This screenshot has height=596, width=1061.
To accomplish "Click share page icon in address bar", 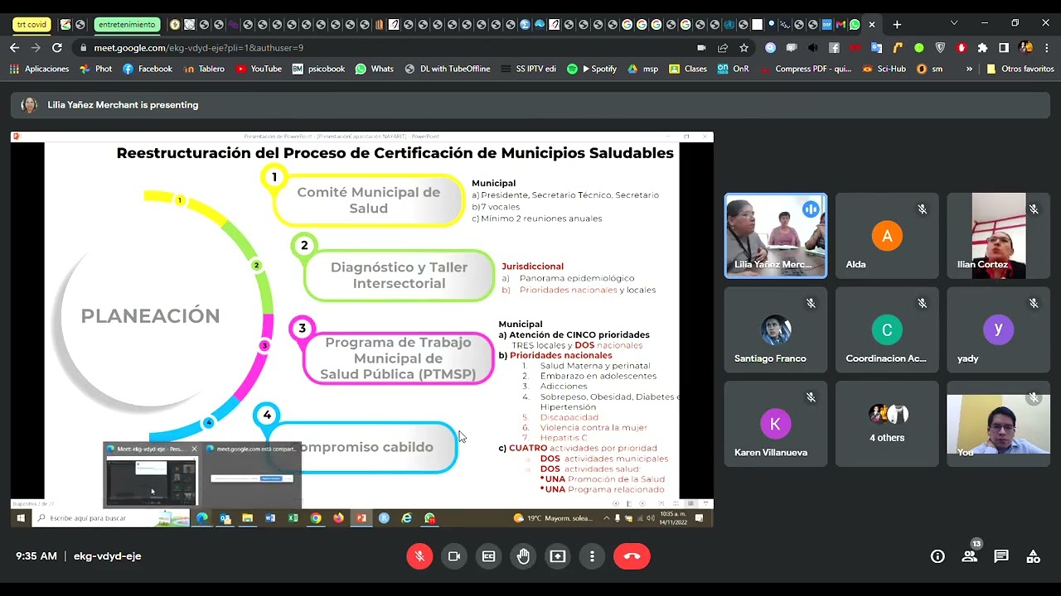I will pyautogui.click(x=723, y=48).
